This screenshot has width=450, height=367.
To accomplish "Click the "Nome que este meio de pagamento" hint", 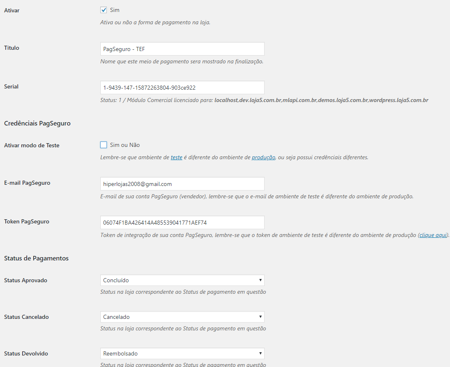I will point(182,61).
